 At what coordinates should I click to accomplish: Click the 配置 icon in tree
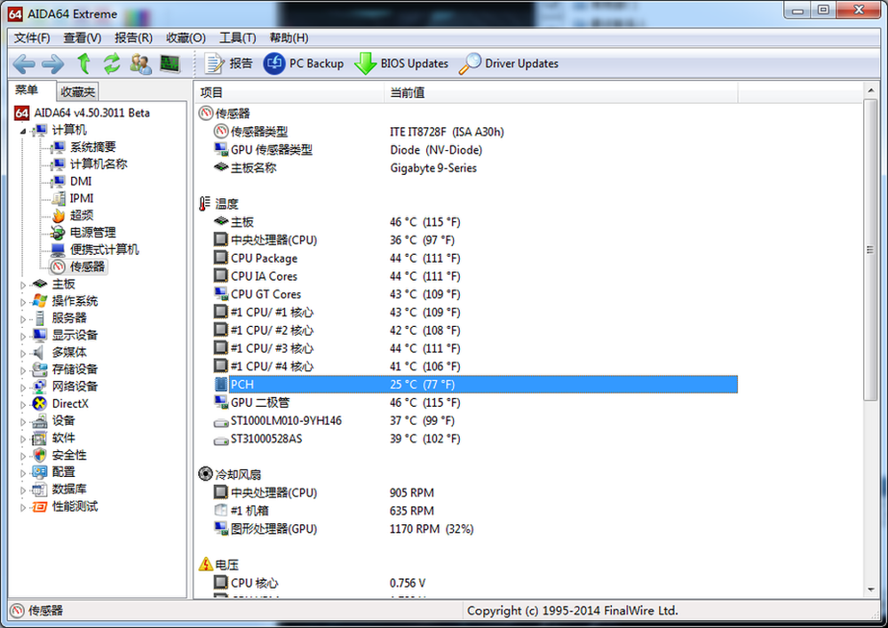tap(40, 473)
